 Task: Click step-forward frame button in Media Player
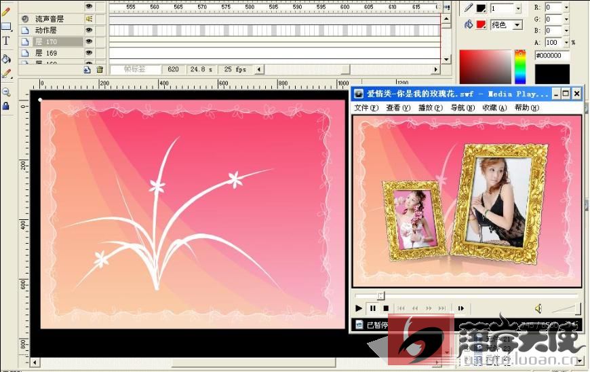click(461, 308)
